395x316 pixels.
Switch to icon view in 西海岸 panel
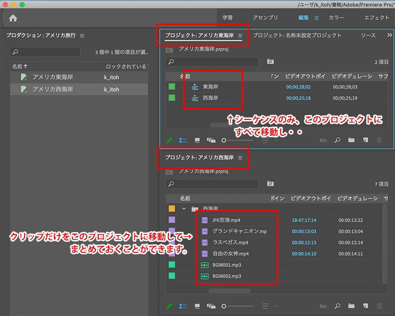click(197, 306)
